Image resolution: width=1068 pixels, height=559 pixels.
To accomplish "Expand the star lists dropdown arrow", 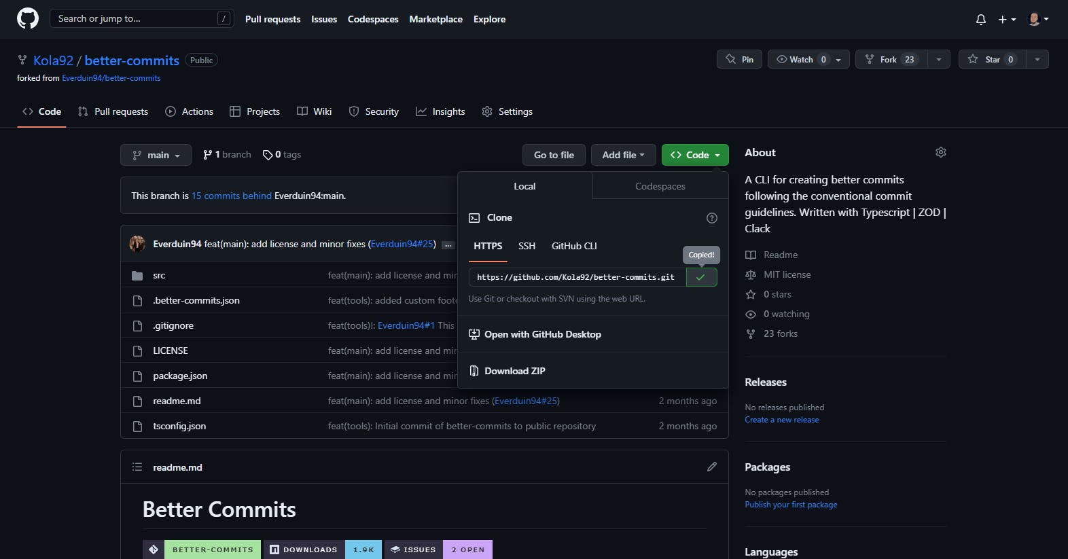I will (1037, 59).
